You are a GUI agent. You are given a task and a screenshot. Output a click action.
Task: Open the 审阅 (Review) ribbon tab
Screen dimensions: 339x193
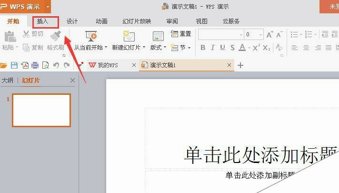(x=172, y=21)
